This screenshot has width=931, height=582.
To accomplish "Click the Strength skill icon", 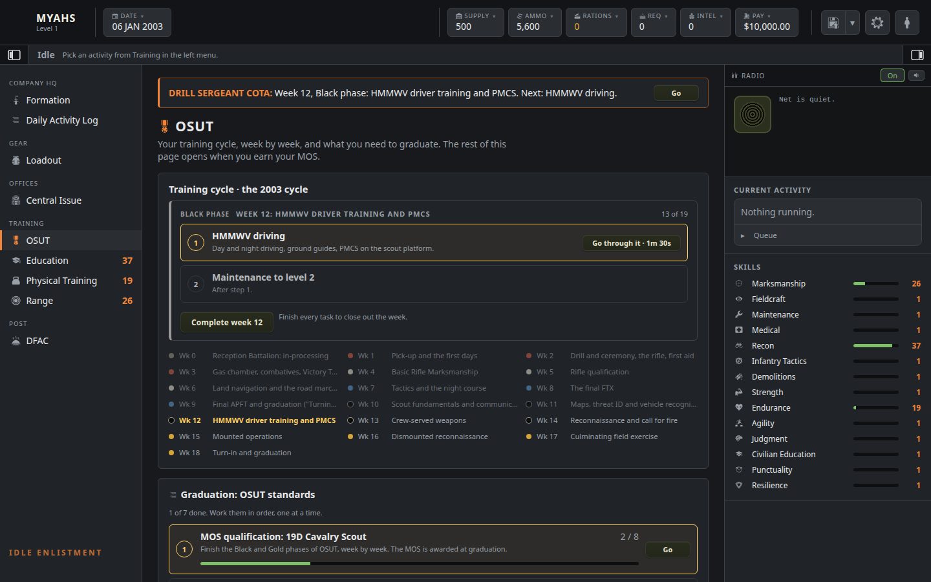I will tap(739, 392).
